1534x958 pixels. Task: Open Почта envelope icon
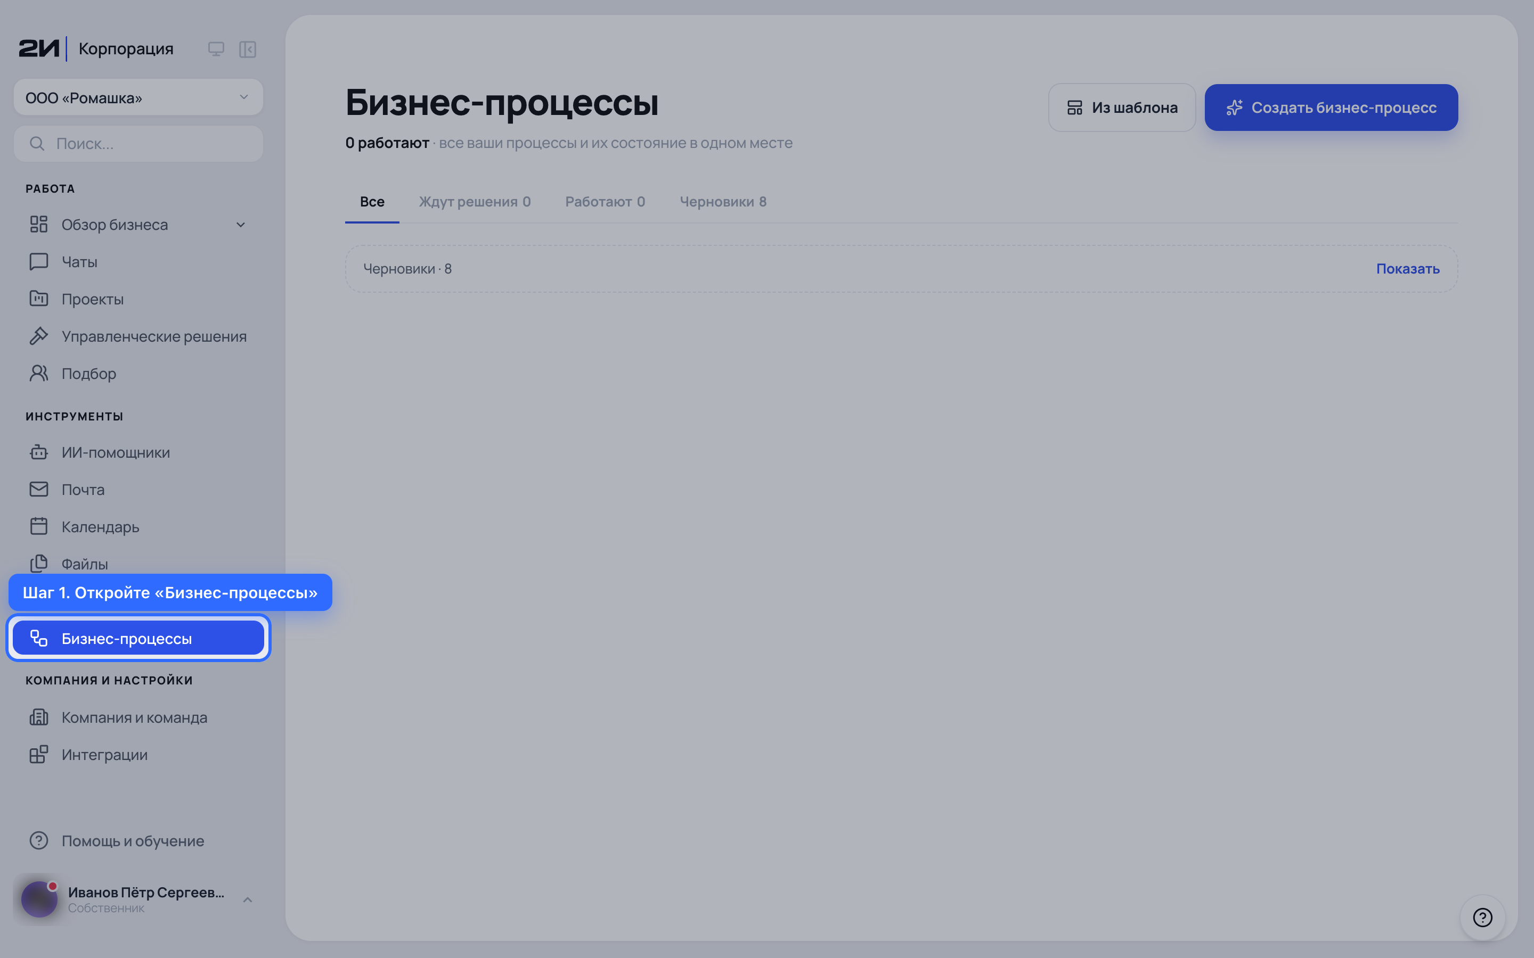click(x=39, y=489)
